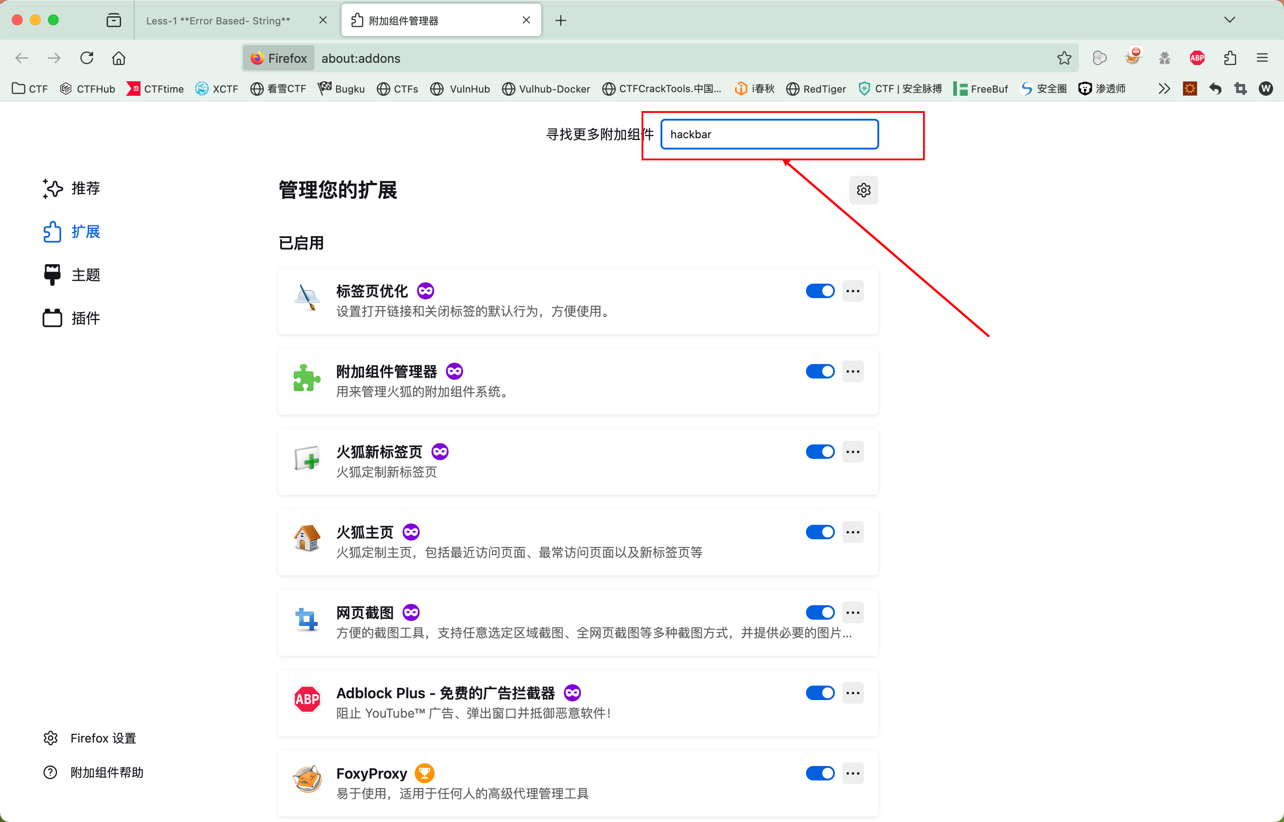Open 附加组件帮助 link

94,772
